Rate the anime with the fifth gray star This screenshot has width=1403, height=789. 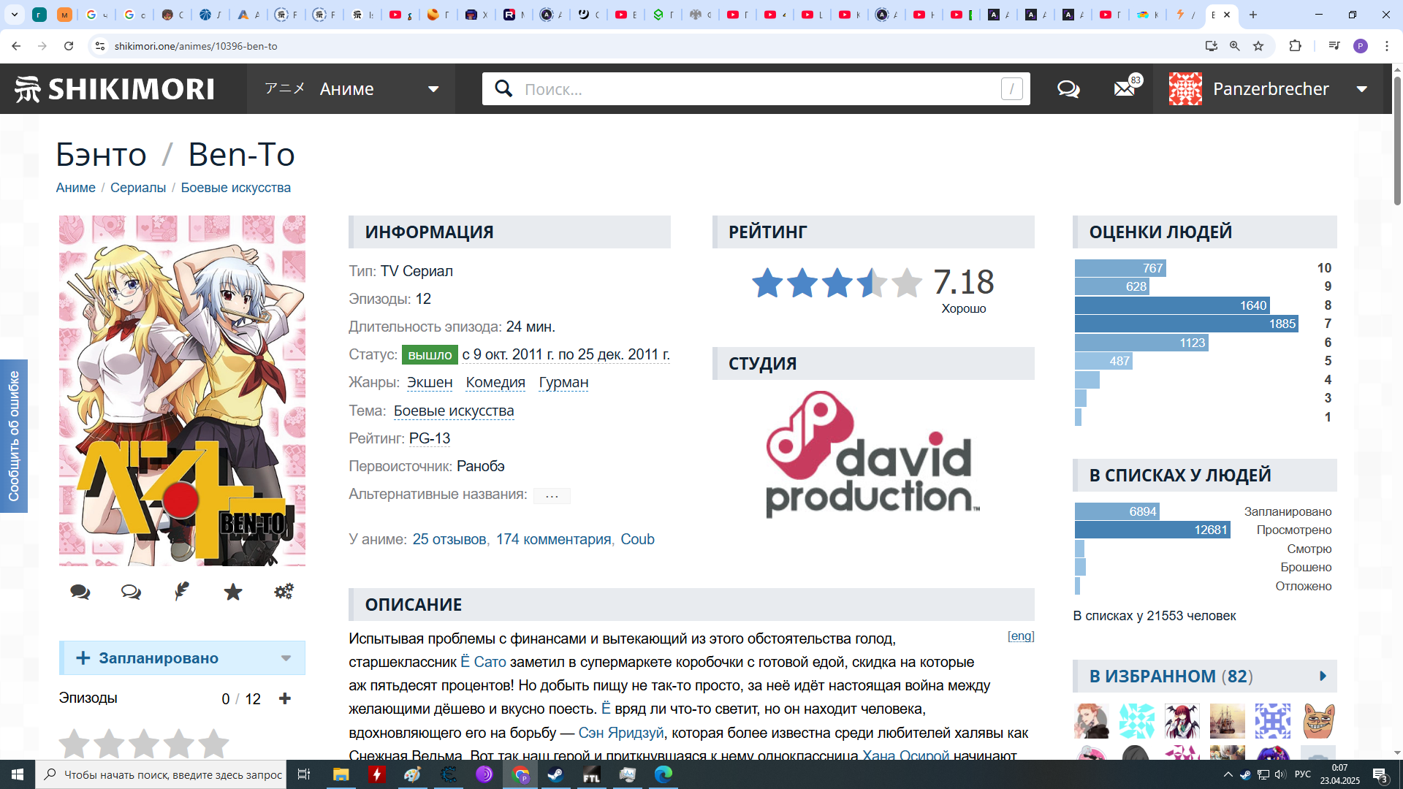213,744
